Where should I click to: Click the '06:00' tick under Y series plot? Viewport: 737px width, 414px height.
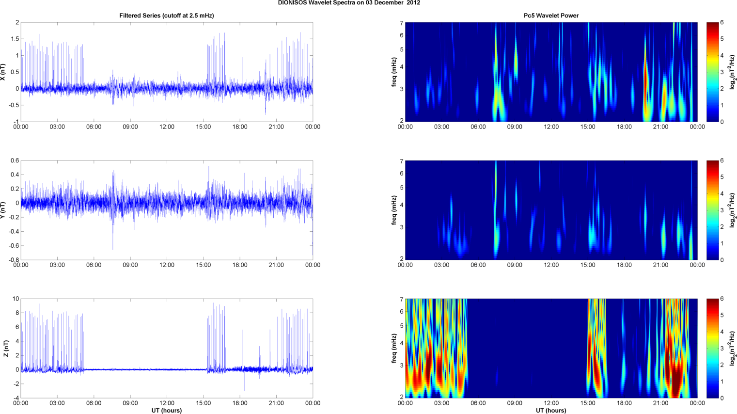click(x=94, y=265)
